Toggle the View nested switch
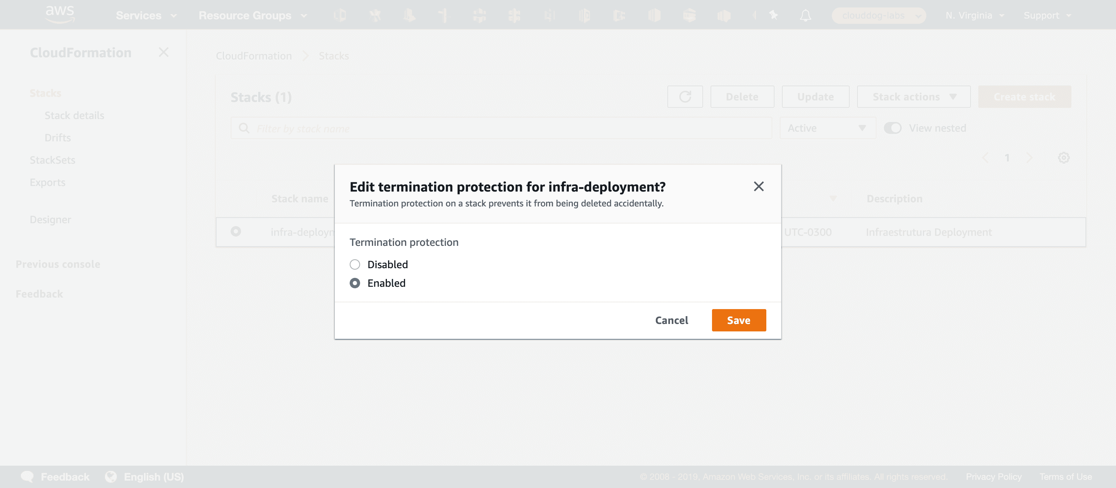This screenshot has height=488, width=1116. click(x=892, y=128)
